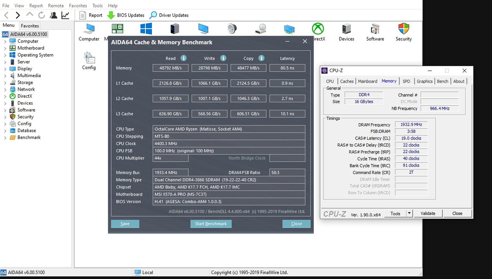
Task: Open the DirectX Xbox icon in main pane
Action: [318, 29]
